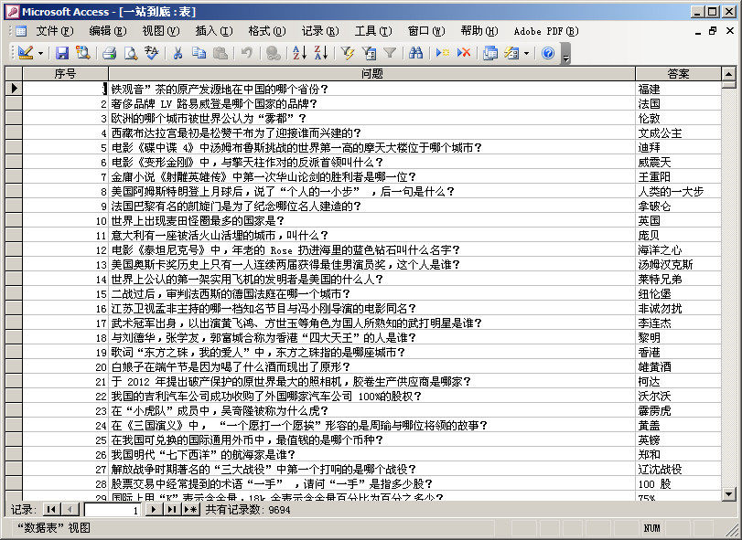Click the vertical scrollbar down arrow
The width and height of the screenshot is (742, 540).
(x=729, y=494)
